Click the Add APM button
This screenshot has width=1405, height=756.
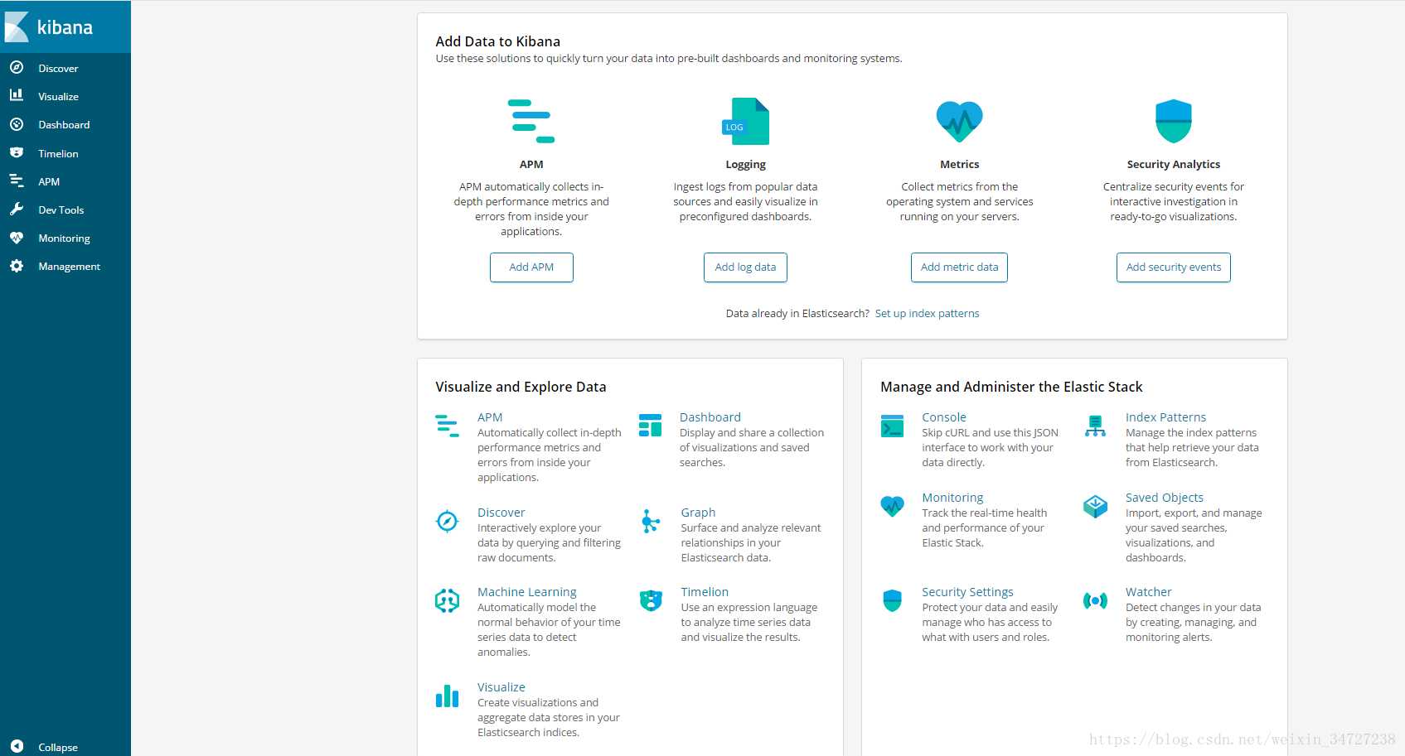coord(531,267)
